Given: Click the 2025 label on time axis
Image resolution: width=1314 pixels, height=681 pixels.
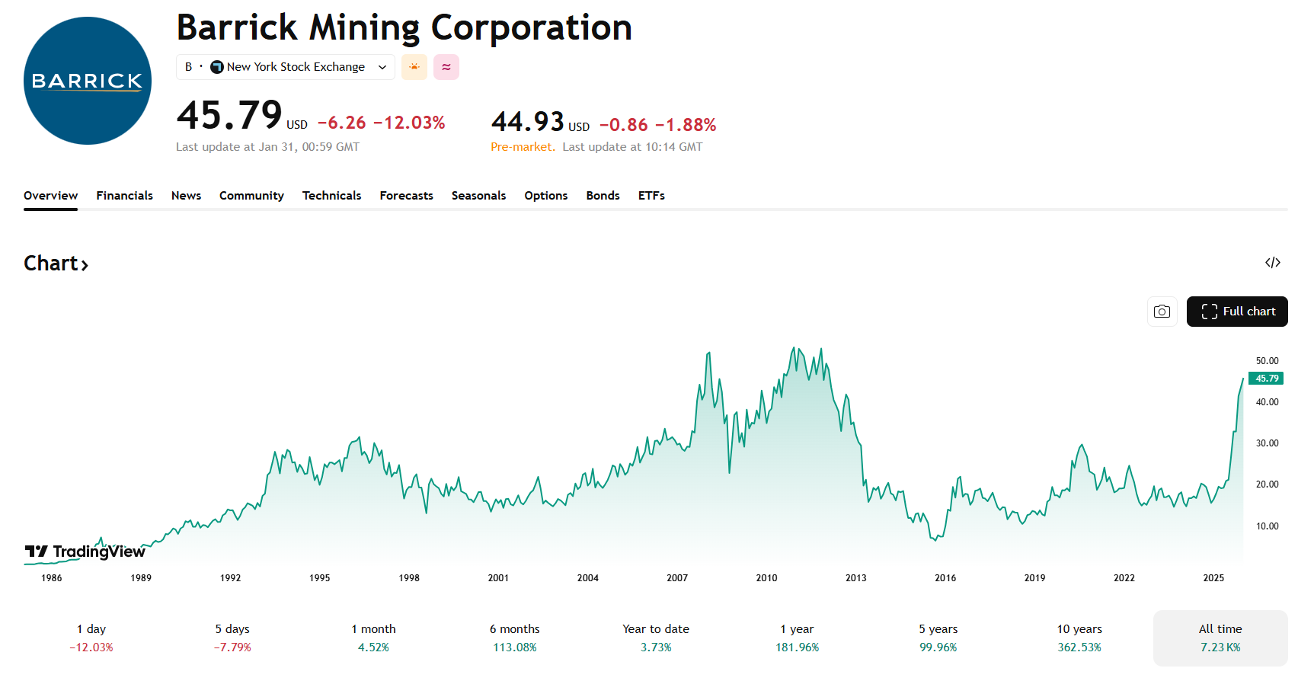Looking at the screenshot, I should coord(1213,578).
